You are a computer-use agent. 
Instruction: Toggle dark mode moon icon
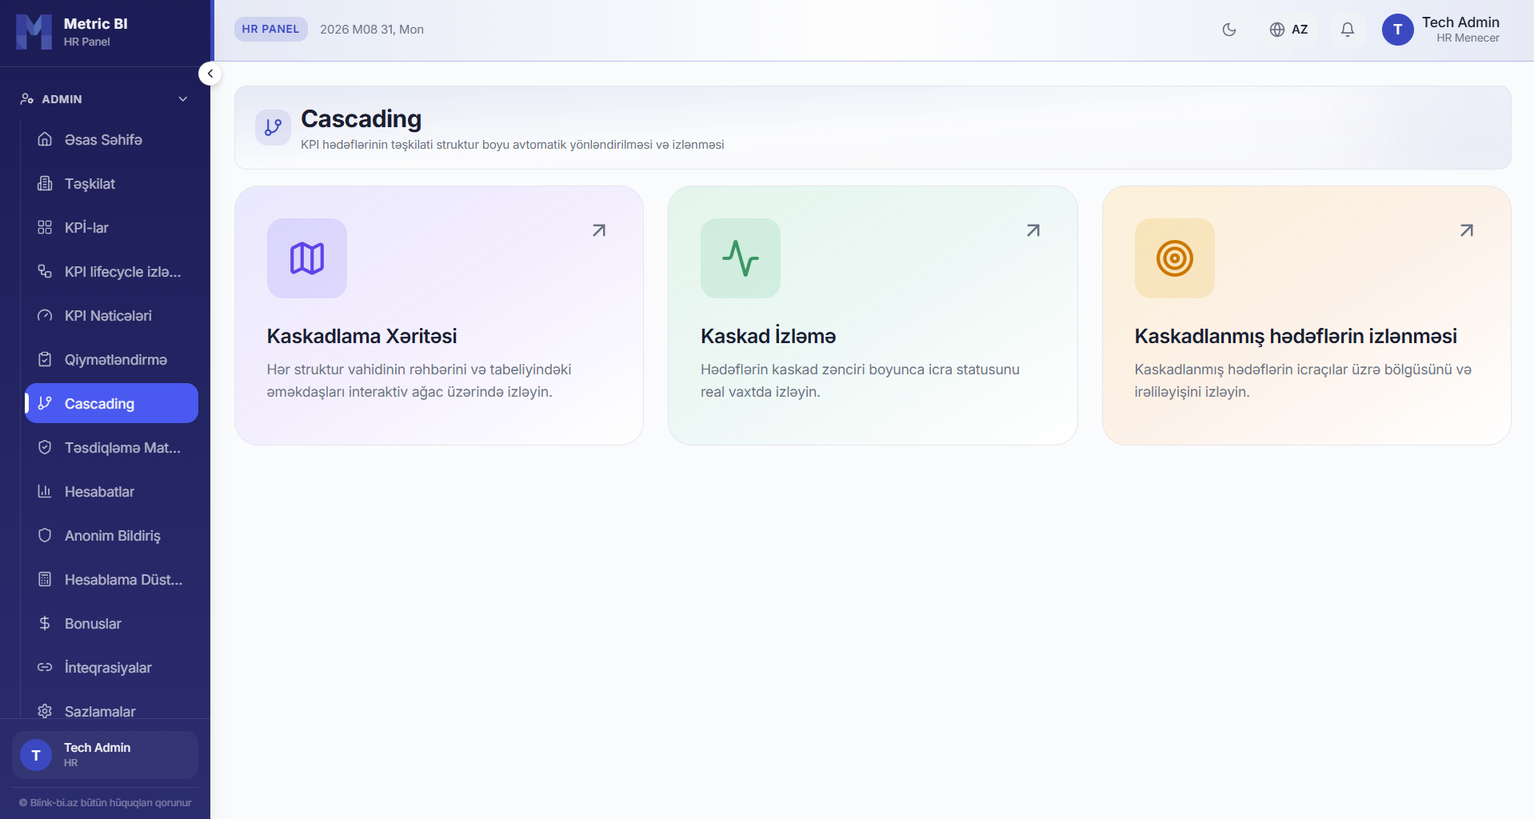point(1229,30)
